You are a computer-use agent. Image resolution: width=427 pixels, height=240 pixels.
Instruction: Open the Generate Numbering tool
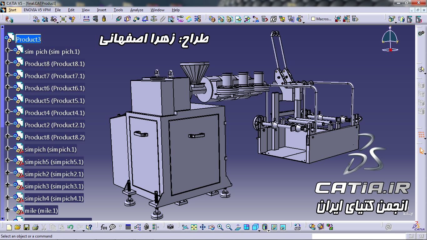coord(274,19)
